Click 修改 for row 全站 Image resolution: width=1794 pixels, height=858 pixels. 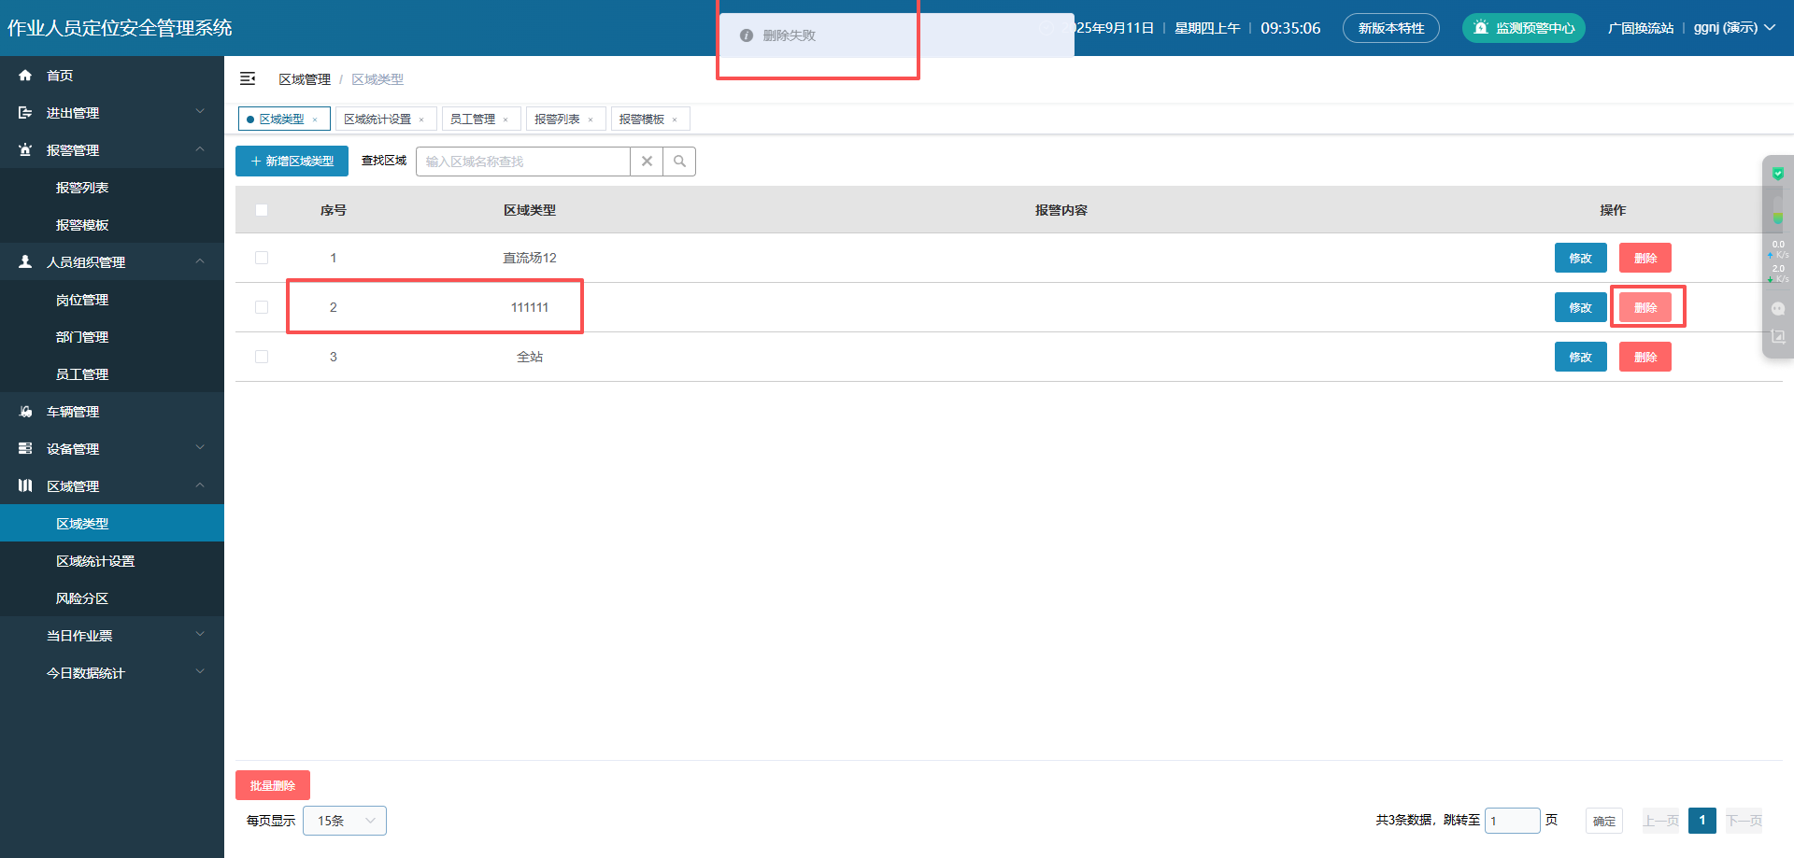point(1581,357)
